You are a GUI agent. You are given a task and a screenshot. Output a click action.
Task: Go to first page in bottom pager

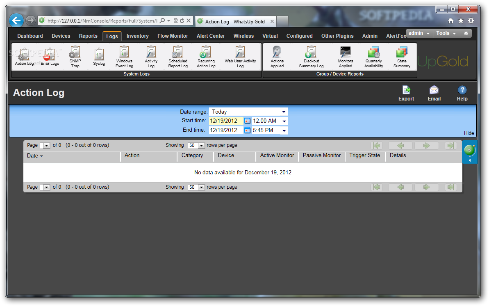click(377, 187)
